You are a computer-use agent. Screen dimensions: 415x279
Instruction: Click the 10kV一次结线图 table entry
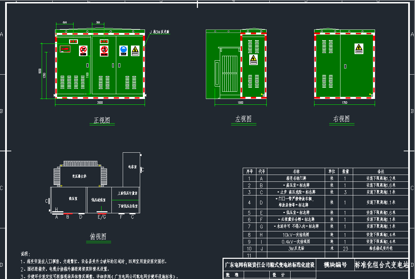pyautogui.click(x=296, y=235)
